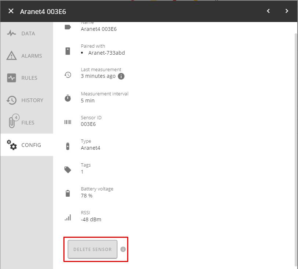Open the ALARMS tab
The width and height of the screenshot is (298, 269).
tap(27, 56)
